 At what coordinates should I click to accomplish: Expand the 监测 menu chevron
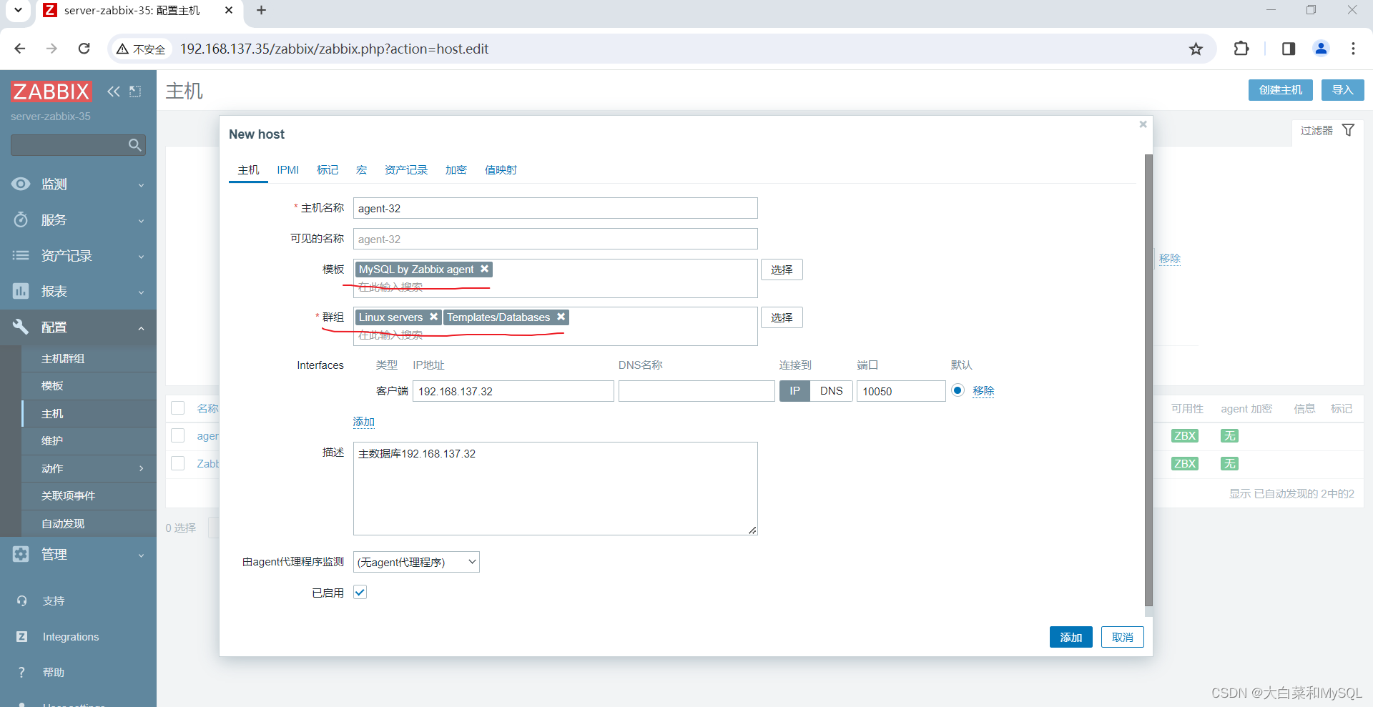pos(141,185)
